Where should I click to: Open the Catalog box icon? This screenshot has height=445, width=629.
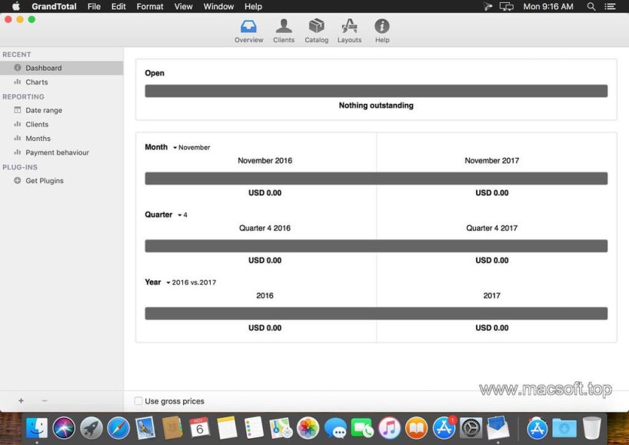pos(316,27)
